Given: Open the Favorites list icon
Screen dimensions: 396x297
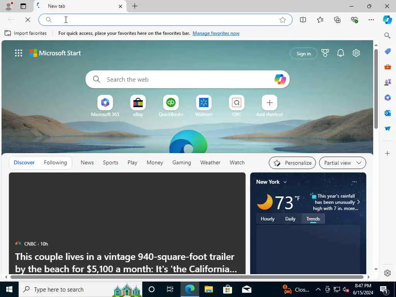Looking at the screenshot, I should [x=320, y=20].
